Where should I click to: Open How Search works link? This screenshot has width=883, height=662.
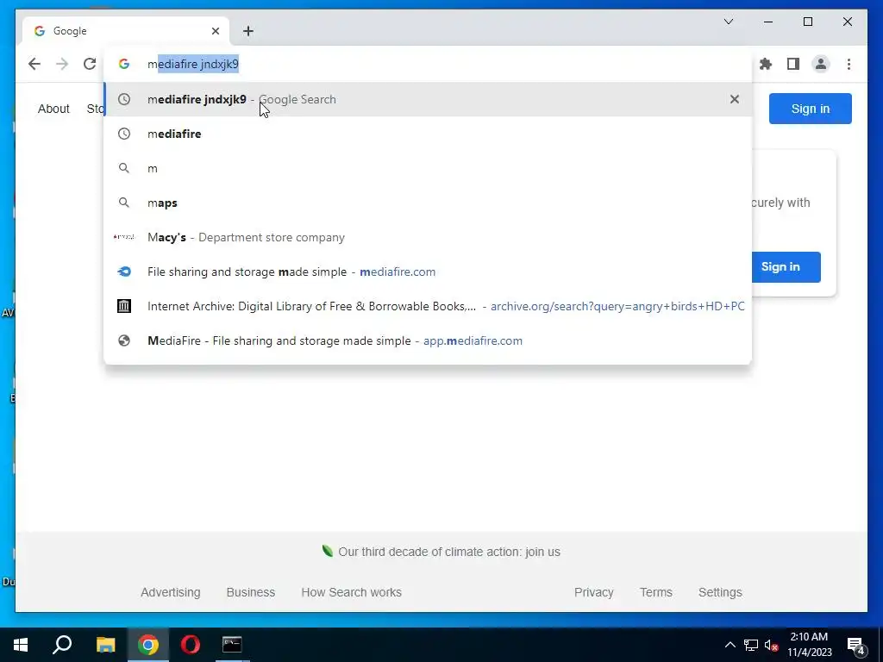pyautogui.click(x=352, y=592)
